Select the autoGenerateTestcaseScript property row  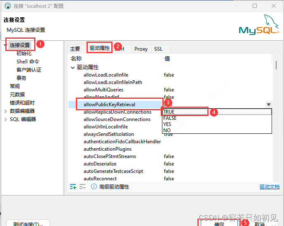tap(170, 171)
